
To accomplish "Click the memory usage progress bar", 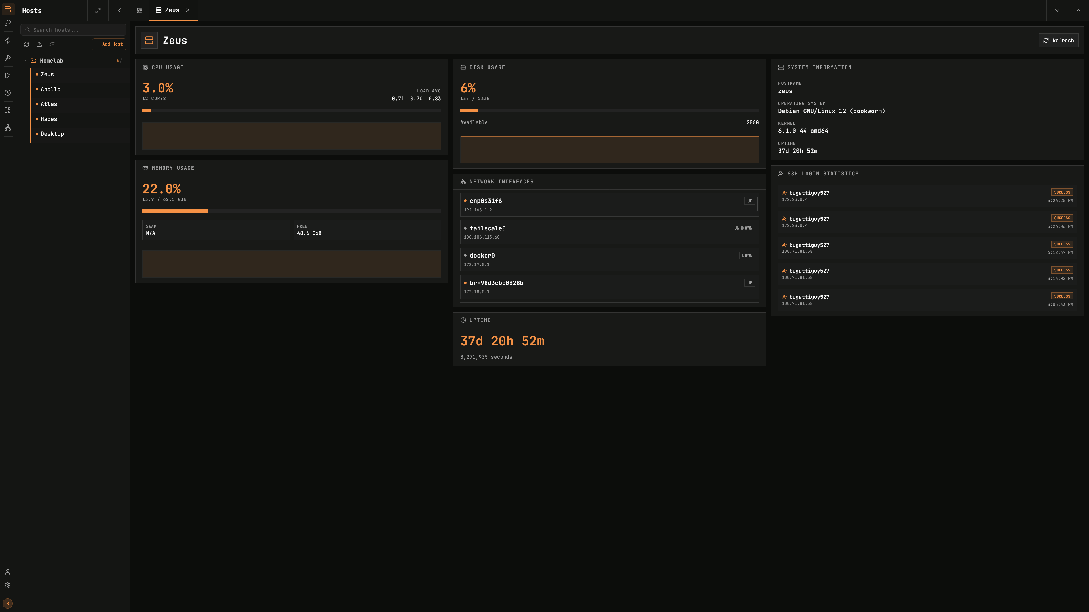I will click(292, 211).
